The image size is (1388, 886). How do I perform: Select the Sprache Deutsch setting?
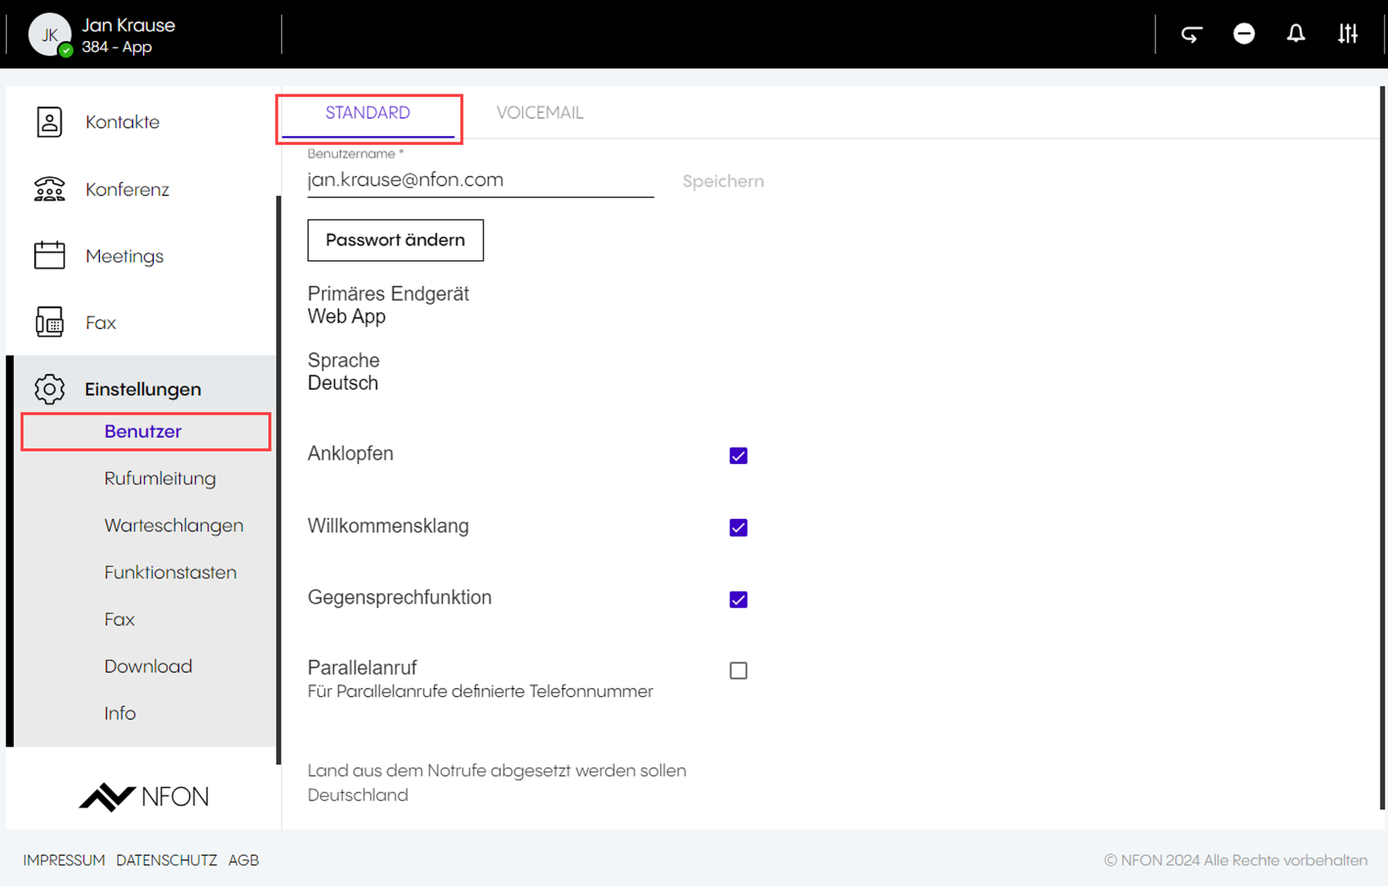pyautogui.click(x=343, y=383)
